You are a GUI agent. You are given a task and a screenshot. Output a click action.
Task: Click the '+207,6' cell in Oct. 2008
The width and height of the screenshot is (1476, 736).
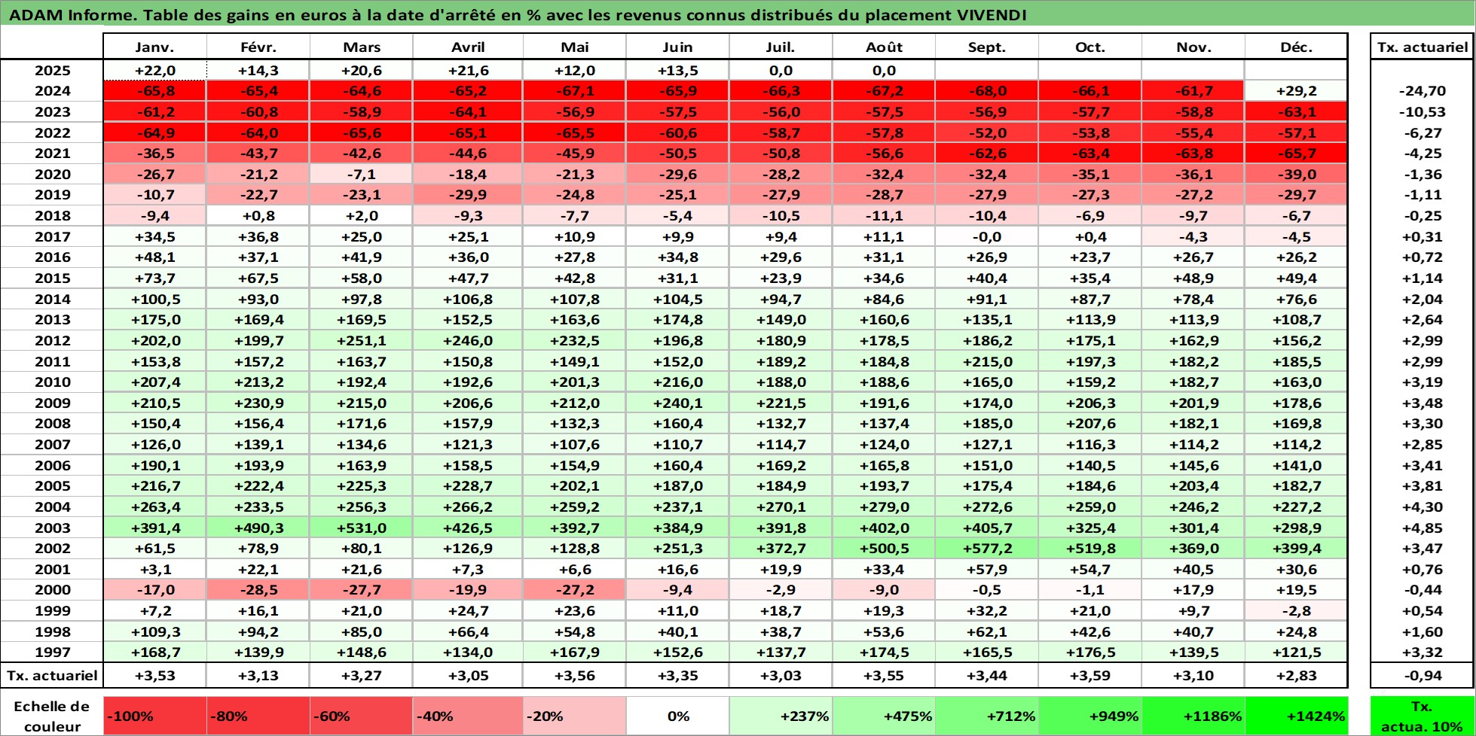pos(1090,424)
